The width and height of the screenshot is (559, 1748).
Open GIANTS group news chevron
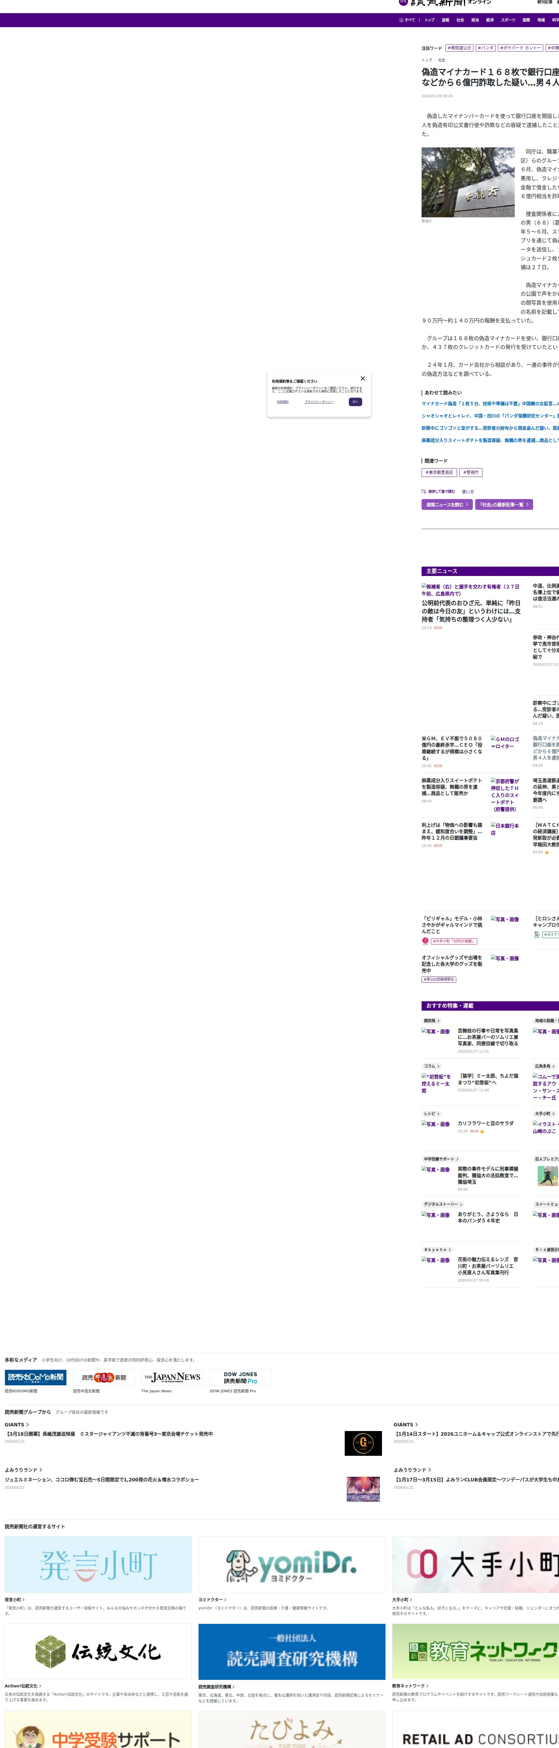click(x=27, y=1424)
